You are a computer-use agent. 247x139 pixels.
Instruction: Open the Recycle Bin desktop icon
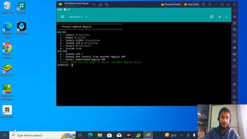tap(7, 7)
